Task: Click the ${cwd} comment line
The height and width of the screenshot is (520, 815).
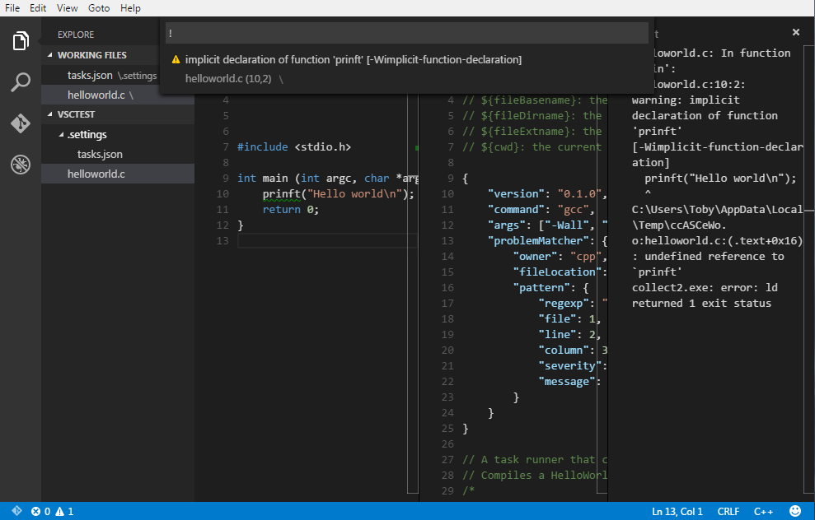Action: point(532,146)
